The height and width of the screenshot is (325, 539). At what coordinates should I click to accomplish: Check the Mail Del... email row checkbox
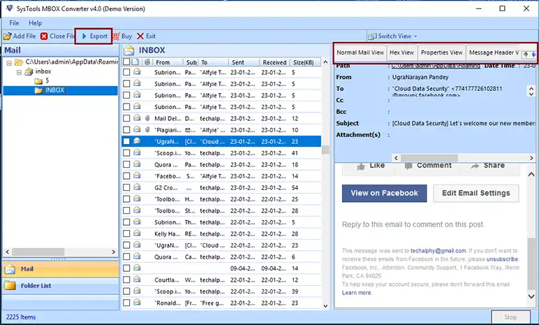coord(126,118)
